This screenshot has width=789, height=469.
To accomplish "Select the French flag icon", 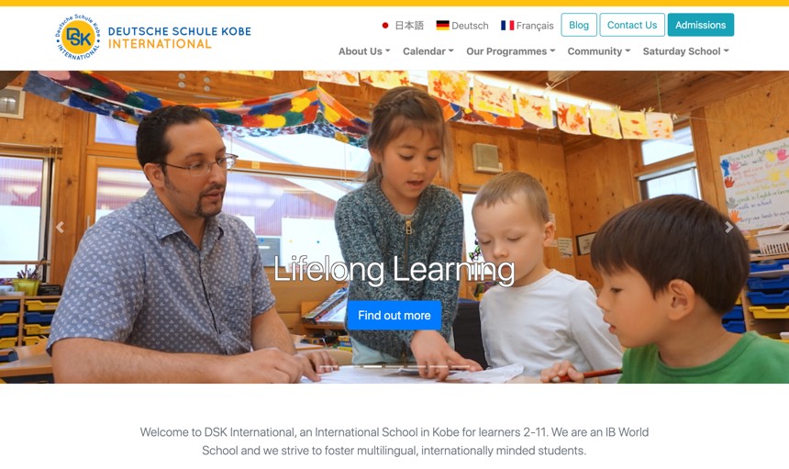I will coord(507,25).
